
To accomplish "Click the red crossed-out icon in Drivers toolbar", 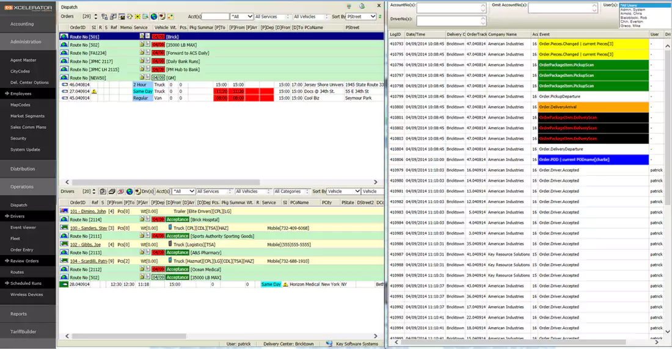I will tap(120, 192).
